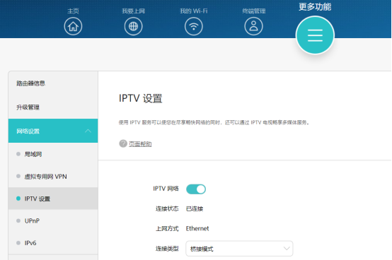Click the 我要上网 globe icon

coord(133,26)
